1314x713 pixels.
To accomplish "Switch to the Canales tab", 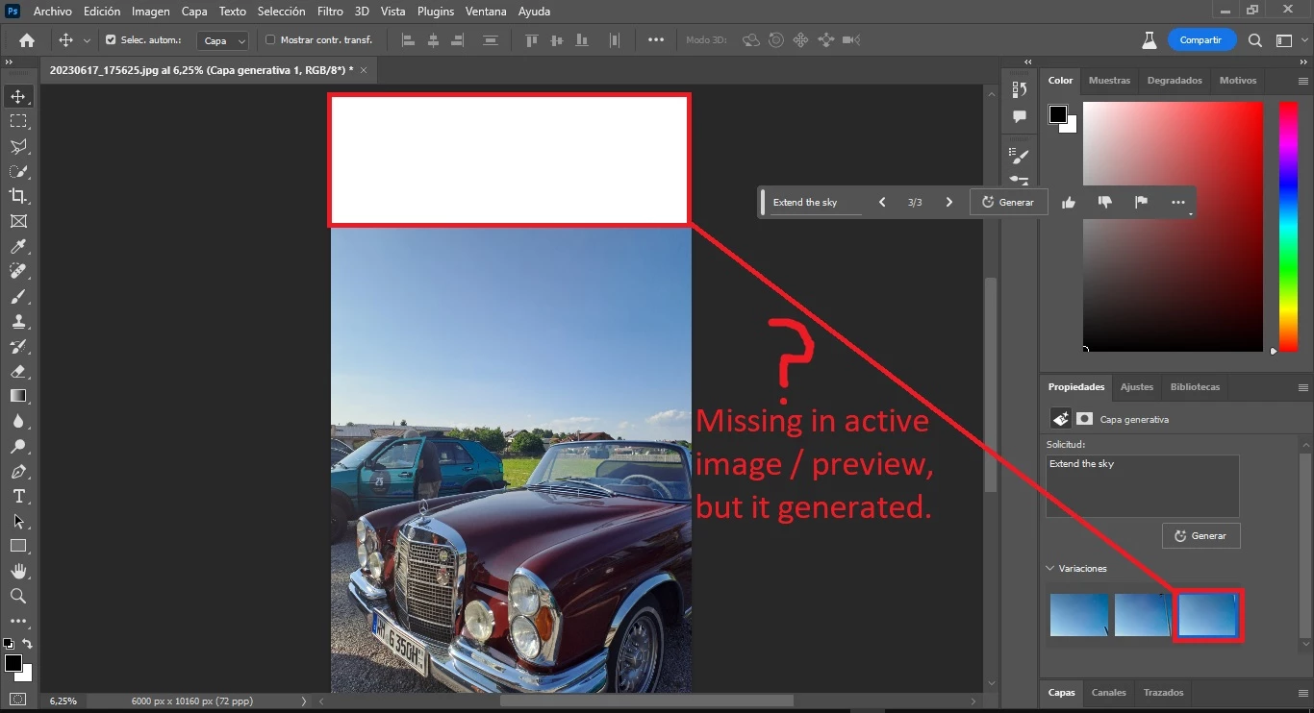I will pyautogui.click(x=1108, y=693).
